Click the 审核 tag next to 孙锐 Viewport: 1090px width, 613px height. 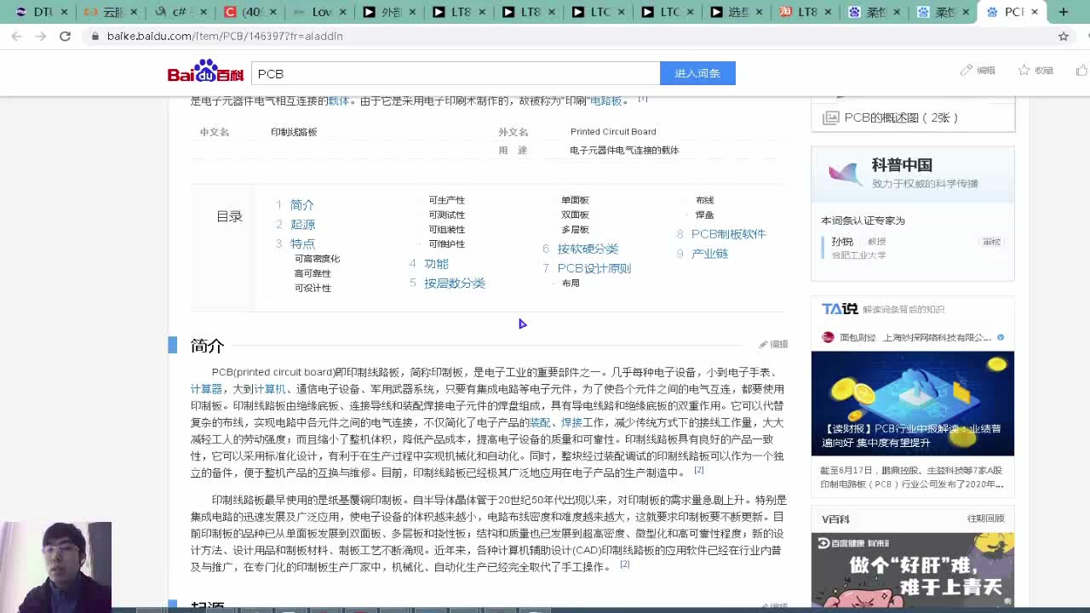[992, 242]
